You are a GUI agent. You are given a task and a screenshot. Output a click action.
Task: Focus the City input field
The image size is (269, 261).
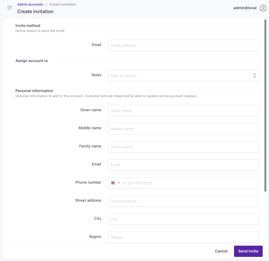[x=183, y=219]
